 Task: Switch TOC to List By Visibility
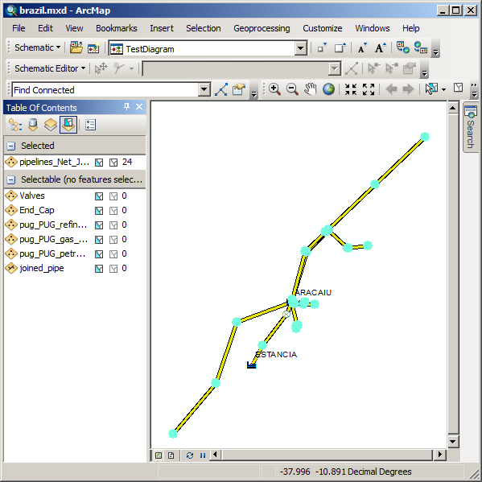51,125
